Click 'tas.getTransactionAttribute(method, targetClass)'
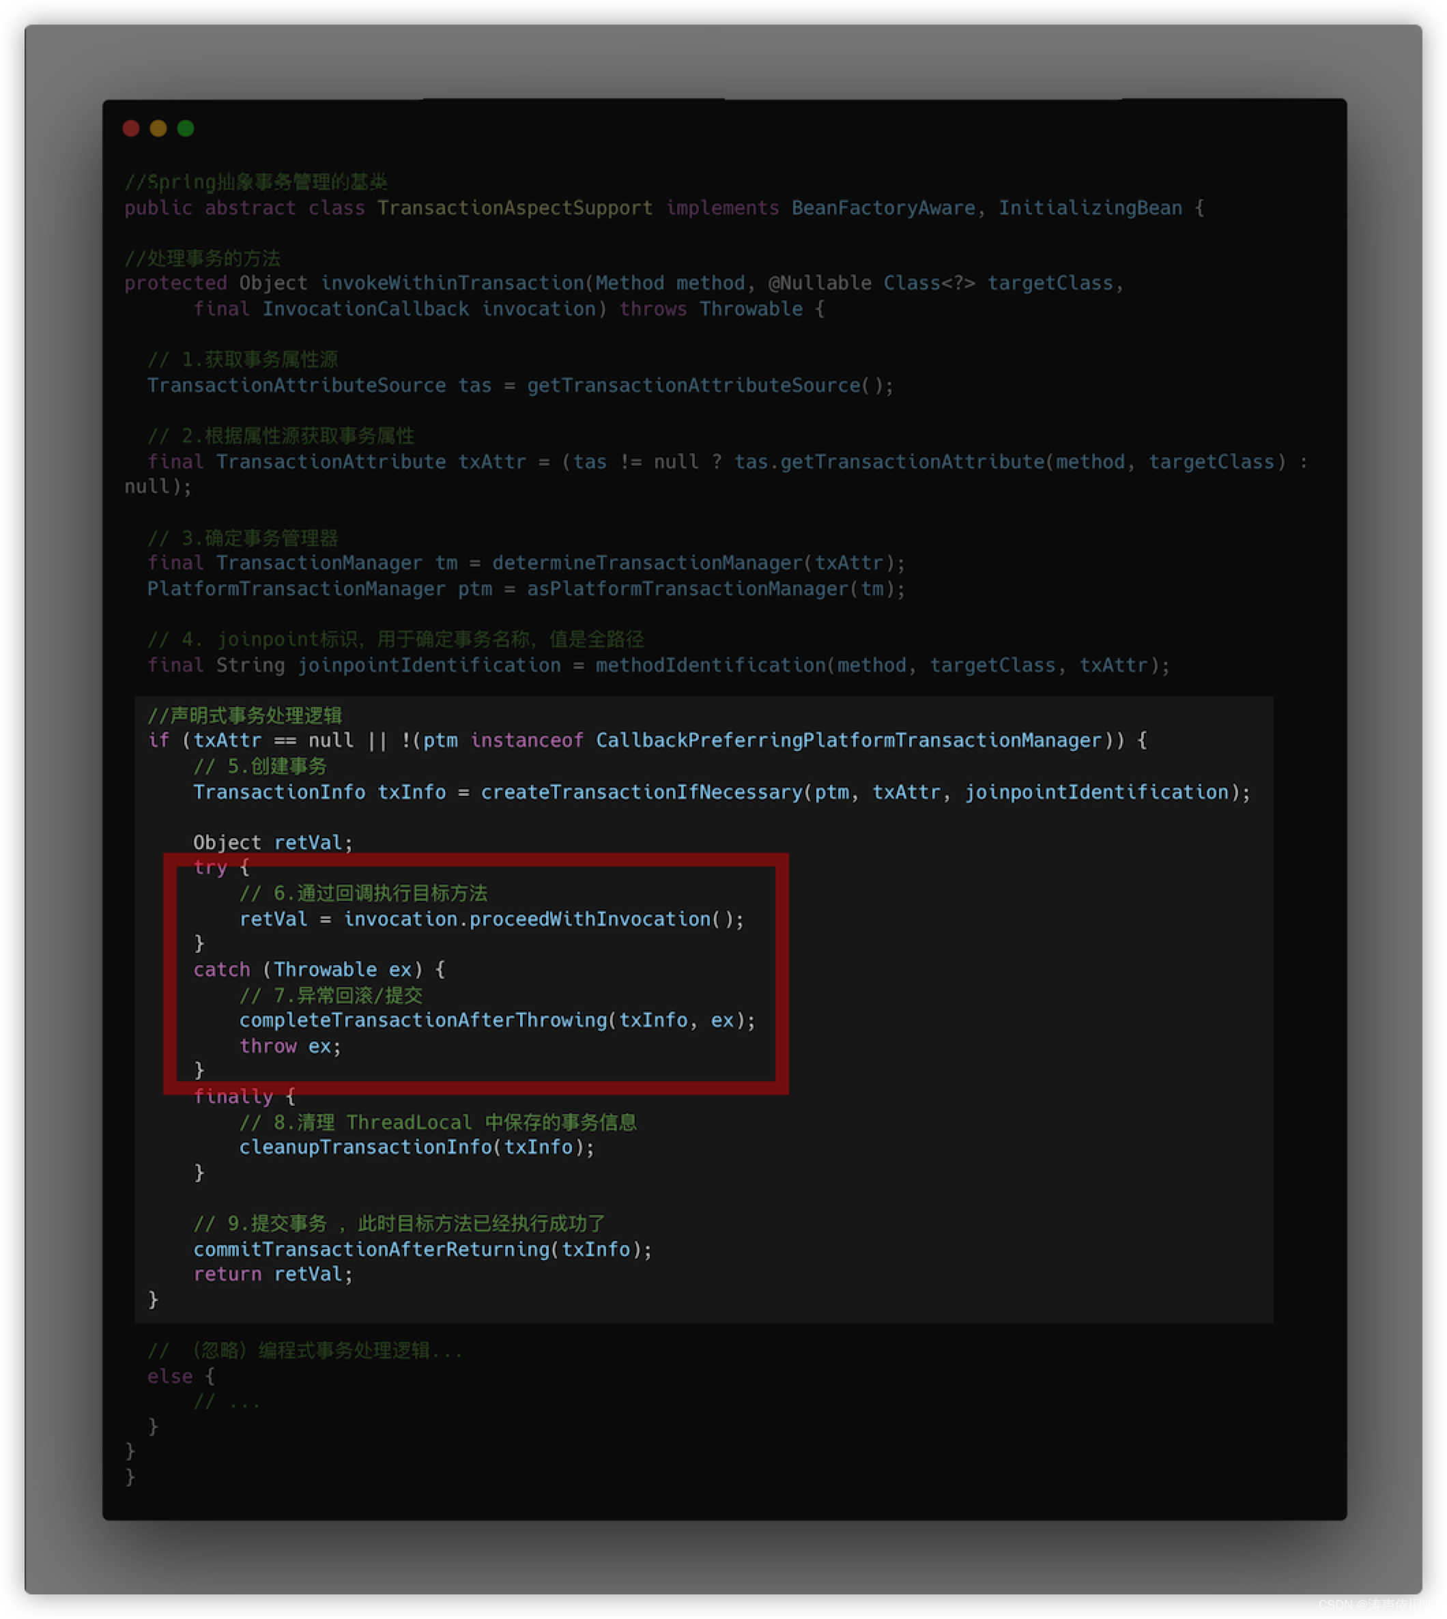This screenshot has height=1619, width=1447. click(1009, 462)
